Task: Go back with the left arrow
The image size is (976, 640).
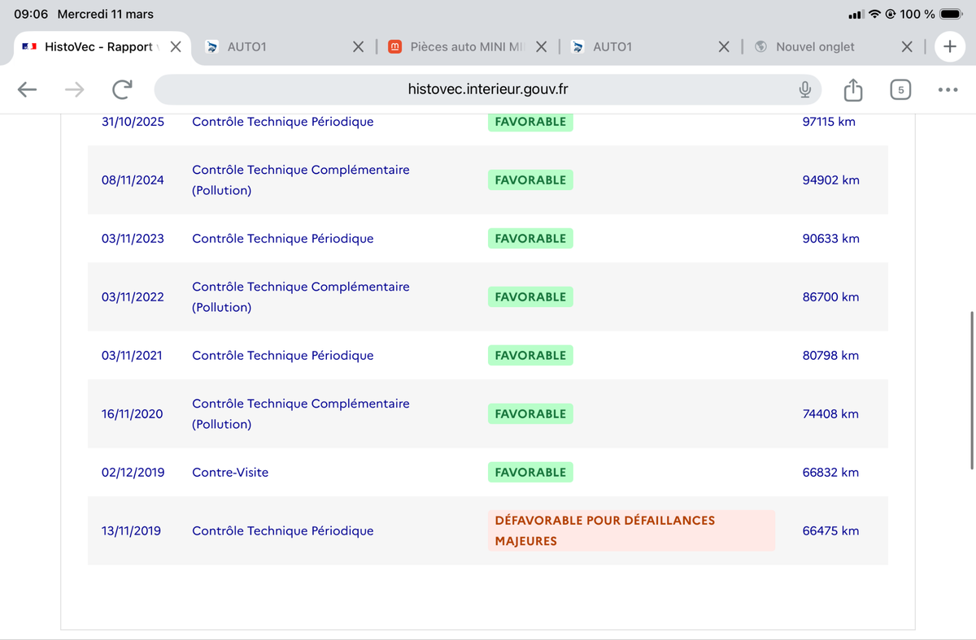Action: (x=28, y=89)
